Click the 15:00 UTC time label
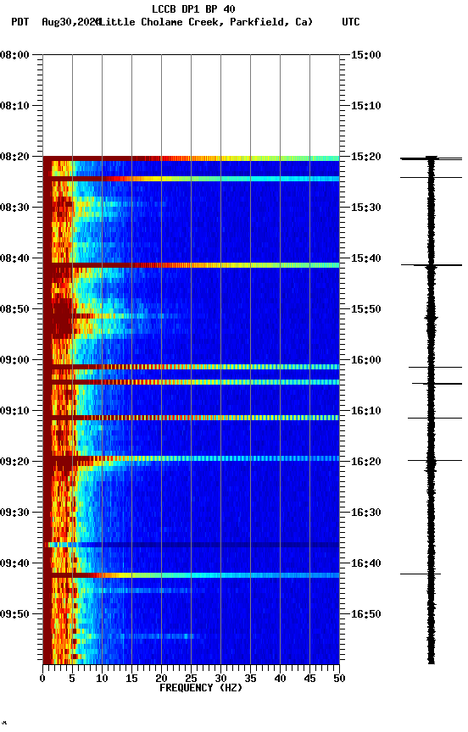468x732 pixels. pos(365,54)
